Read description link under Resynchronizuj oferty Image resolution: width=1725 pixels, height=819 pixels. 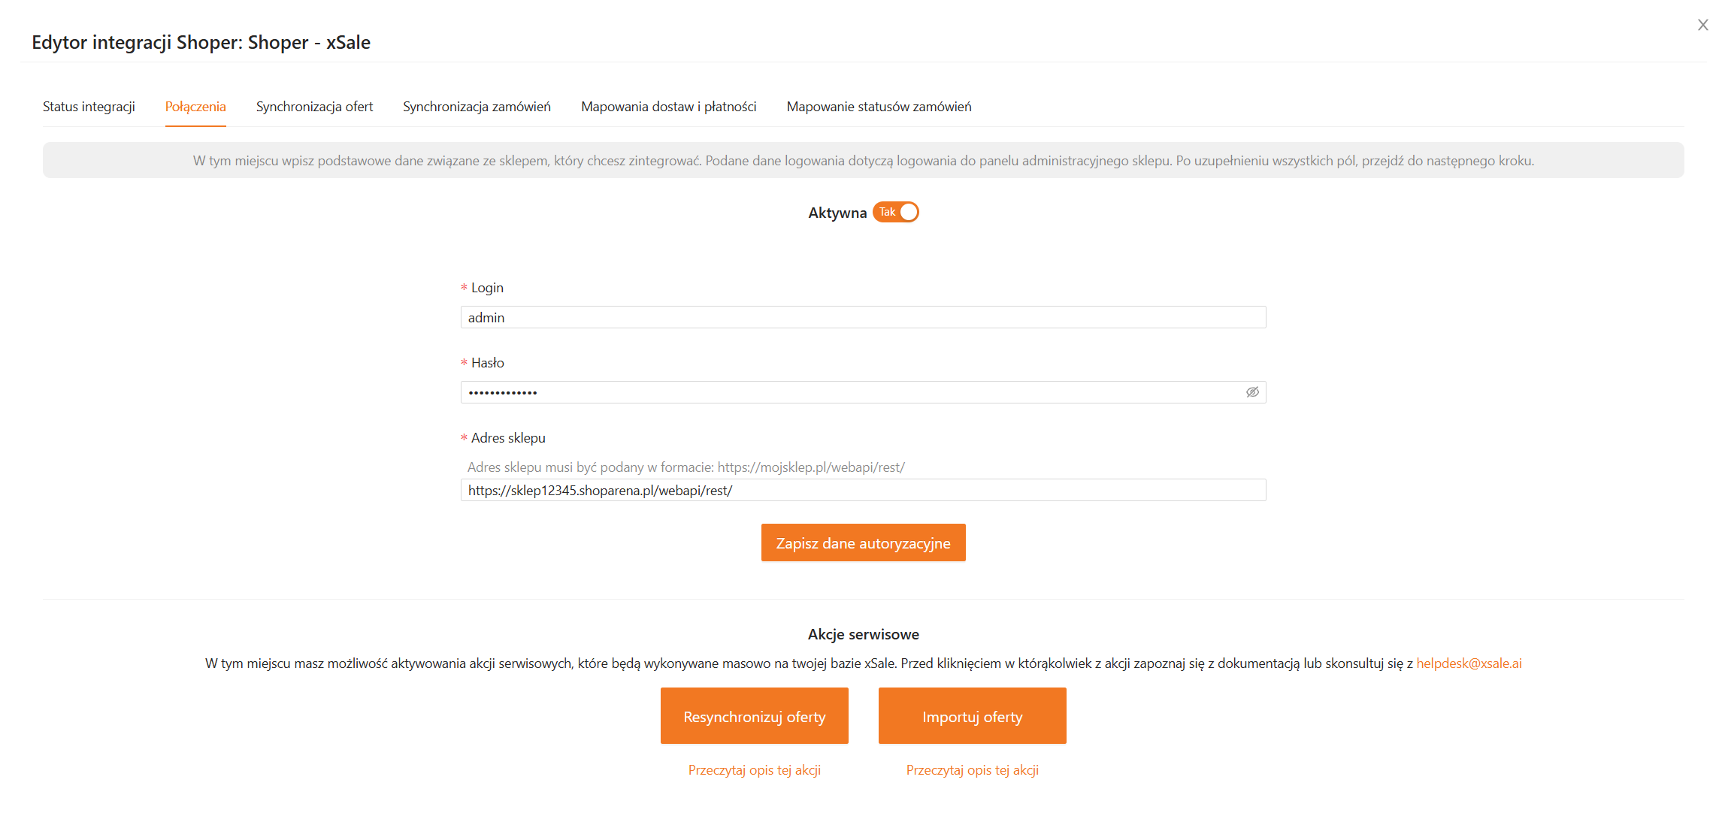pos(754,770)
